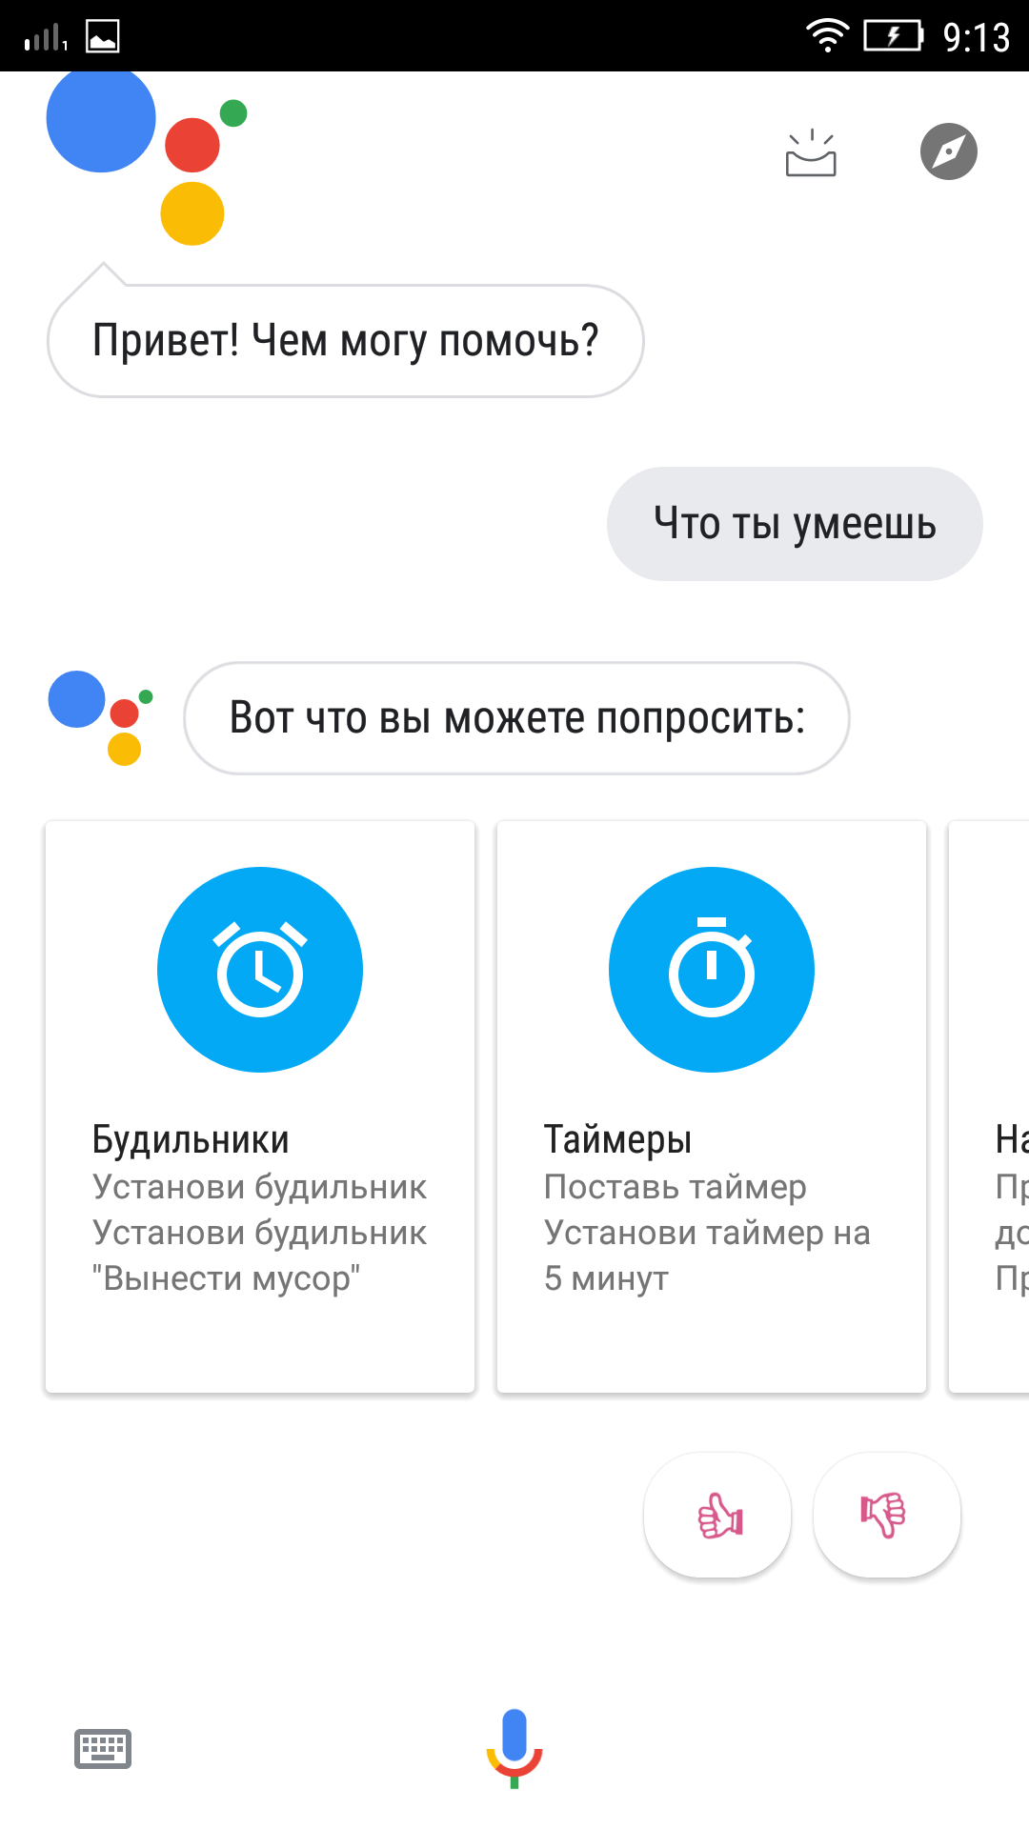The height and width of the screenshot is (1829, 1029).
Task: Choose suggestion "Вынести мусор" alarm
Action: (x=259, y=1256)
